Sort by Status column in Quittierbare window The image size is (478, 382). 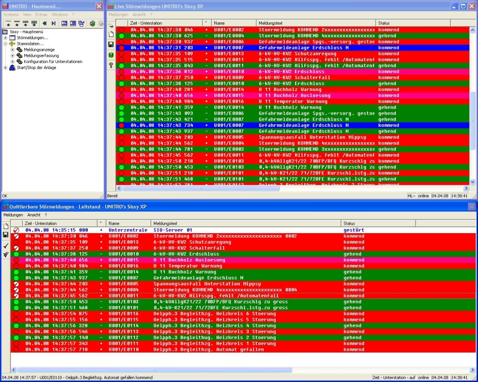click(x=378, y=223)
